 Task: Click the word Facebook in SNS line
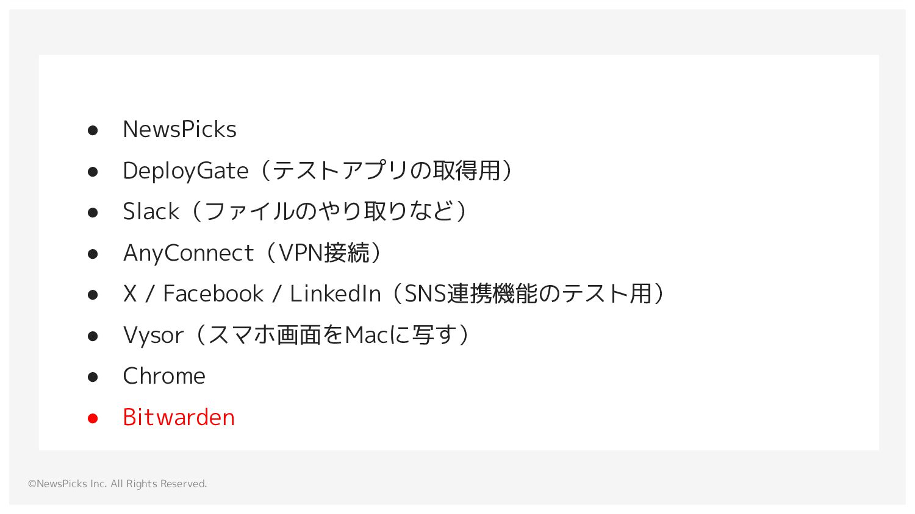[x=213, y=294]
